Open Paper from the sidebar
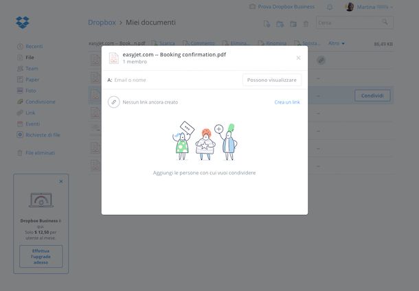Viewport: 419px width, 291px height. point(32,80)
